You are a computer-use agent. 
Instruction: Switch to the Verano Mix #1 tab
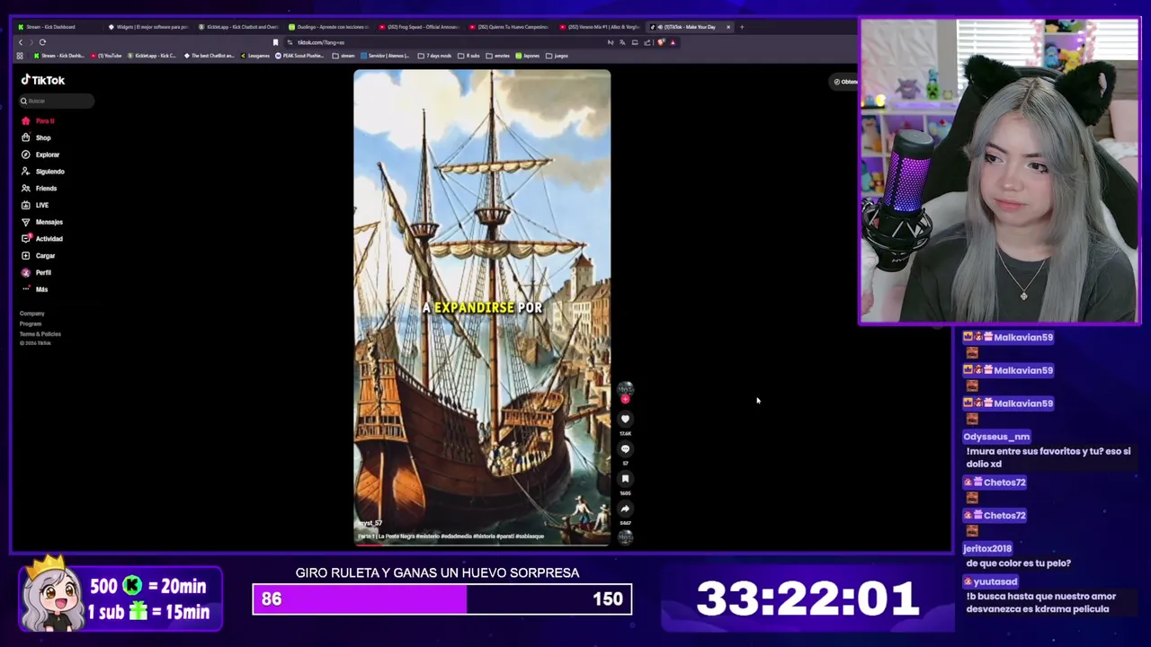coord(599,27)
